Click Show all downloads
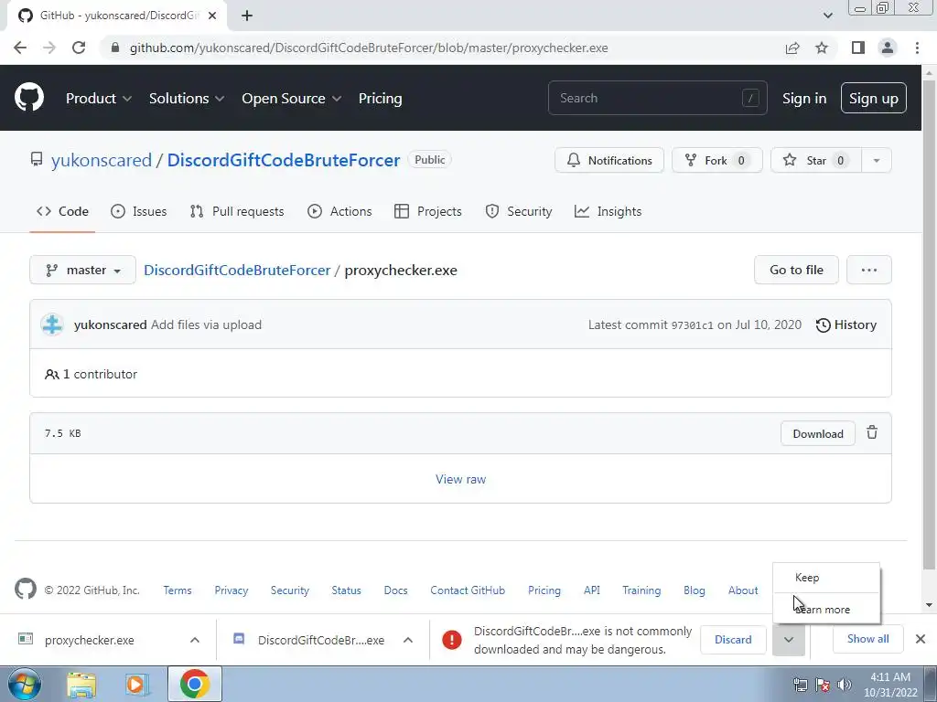The height and width of the screenshot is (702, 937). pos(867,639)
